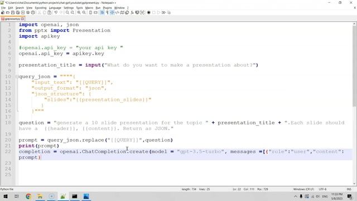357x201 pixels.
Task: Toggle show all characters icon
Action: tap(107, 12)
